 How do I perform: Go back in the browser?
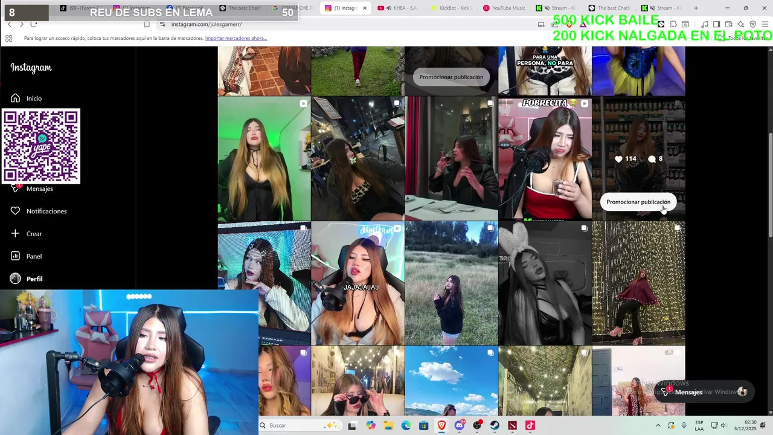coord(9,24)
